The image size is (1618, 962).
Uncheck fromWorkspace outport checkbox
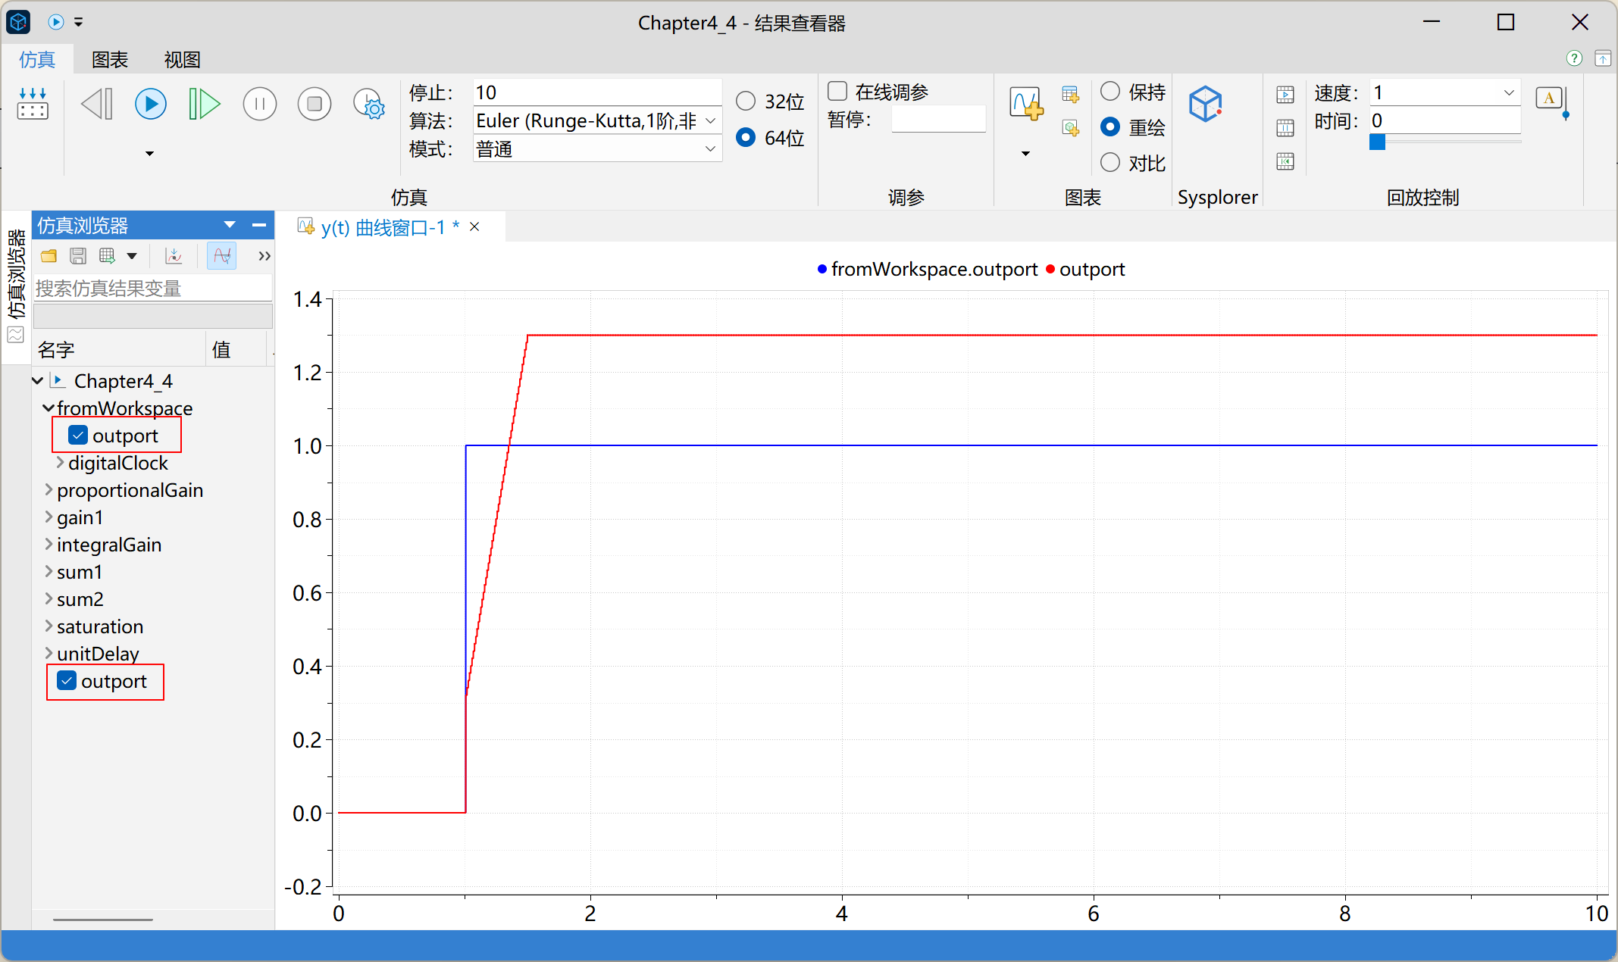[x=78, y=436]
